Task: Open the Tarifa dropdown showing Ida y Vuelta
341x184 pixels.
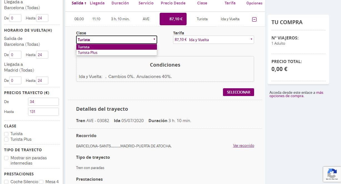Action: click(213, 40)
